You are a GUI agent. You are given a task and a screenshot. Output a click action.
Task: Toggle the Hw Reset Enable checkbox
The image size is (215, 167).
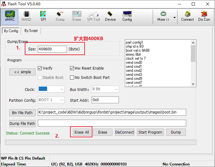click(72, 68)
